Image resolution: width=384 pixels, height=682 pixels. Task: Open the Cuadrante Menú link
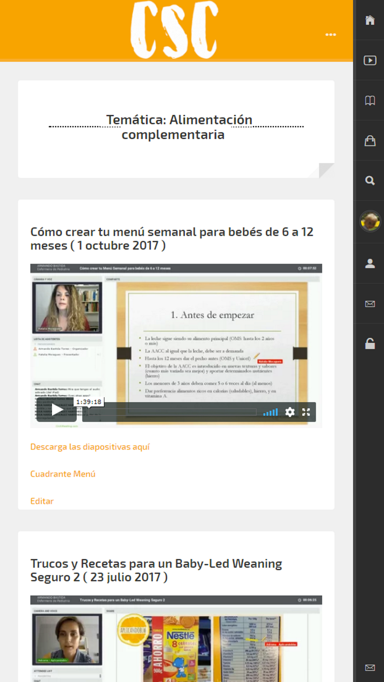(x=63, y=474)
